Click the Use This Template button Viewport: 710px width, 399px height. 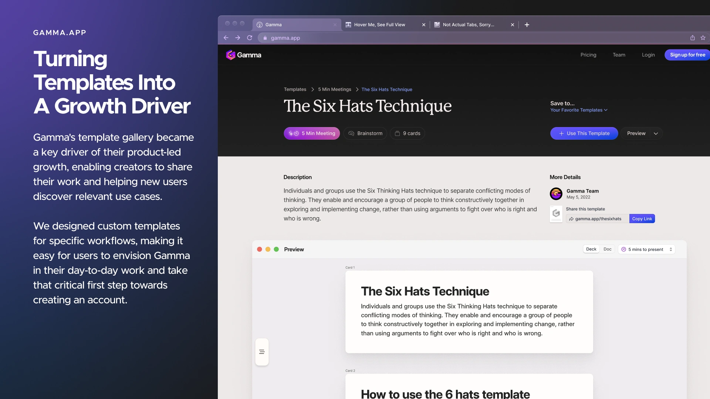coord(584,133)
